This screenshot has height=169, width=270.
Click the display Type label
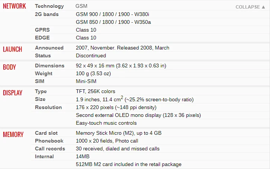[x=41, y=91]
